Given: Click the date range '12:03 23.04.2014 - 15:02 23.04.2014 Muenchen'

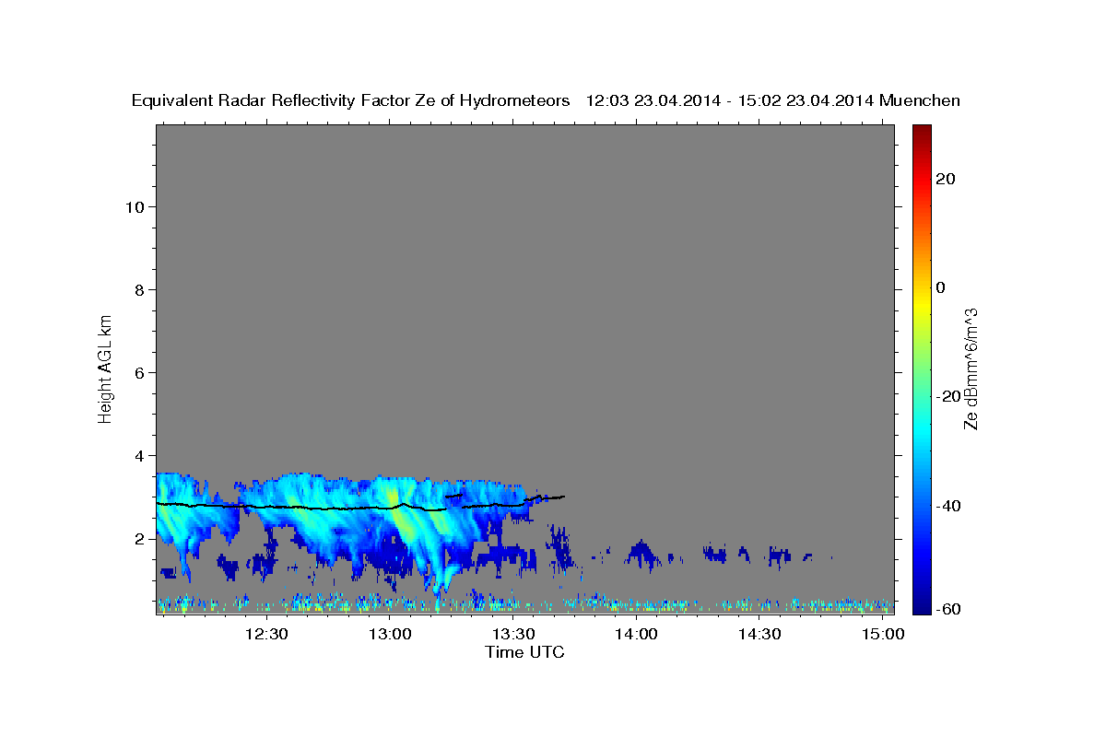Looking at the screenshot, I should tap(773, 101).
